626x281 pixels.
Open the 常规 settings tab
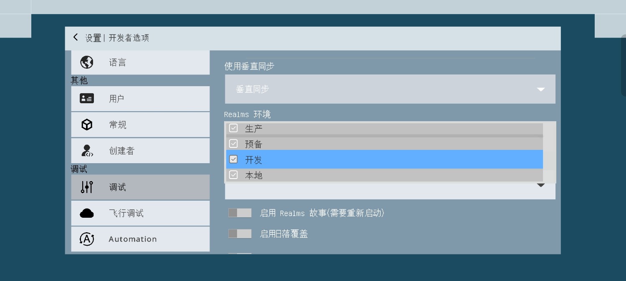pos(140,124)
